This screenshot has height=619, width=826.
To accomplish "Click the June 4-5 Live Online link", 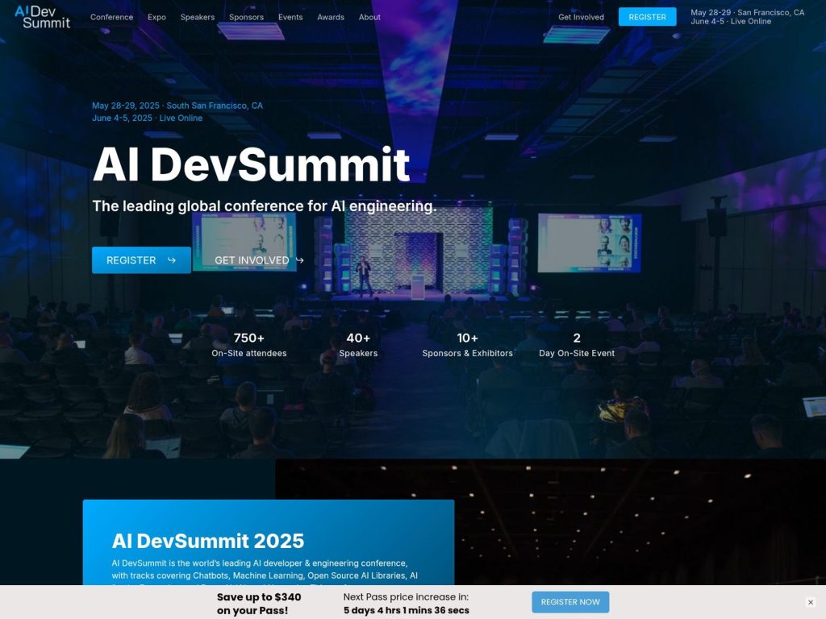I will click(x=148, y=118).
